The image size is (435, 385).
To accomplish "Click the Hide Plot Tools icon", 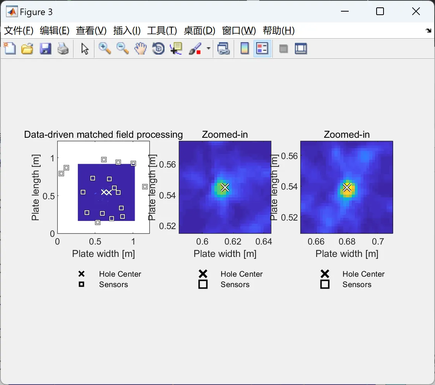I will [283, 49].
